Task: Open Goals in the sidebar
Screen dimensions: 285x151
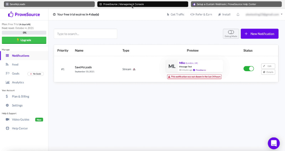Action: 16,73
